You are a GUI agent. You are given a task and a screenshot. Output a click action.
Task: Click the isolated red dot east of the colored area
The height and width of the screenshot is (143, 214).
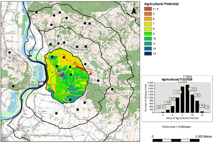pyautogui.click(x=90, y=74)
